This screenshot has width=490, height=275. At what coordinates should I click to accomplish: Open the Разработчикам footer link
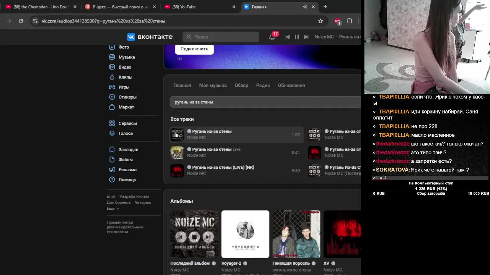(x=134, y=196)
